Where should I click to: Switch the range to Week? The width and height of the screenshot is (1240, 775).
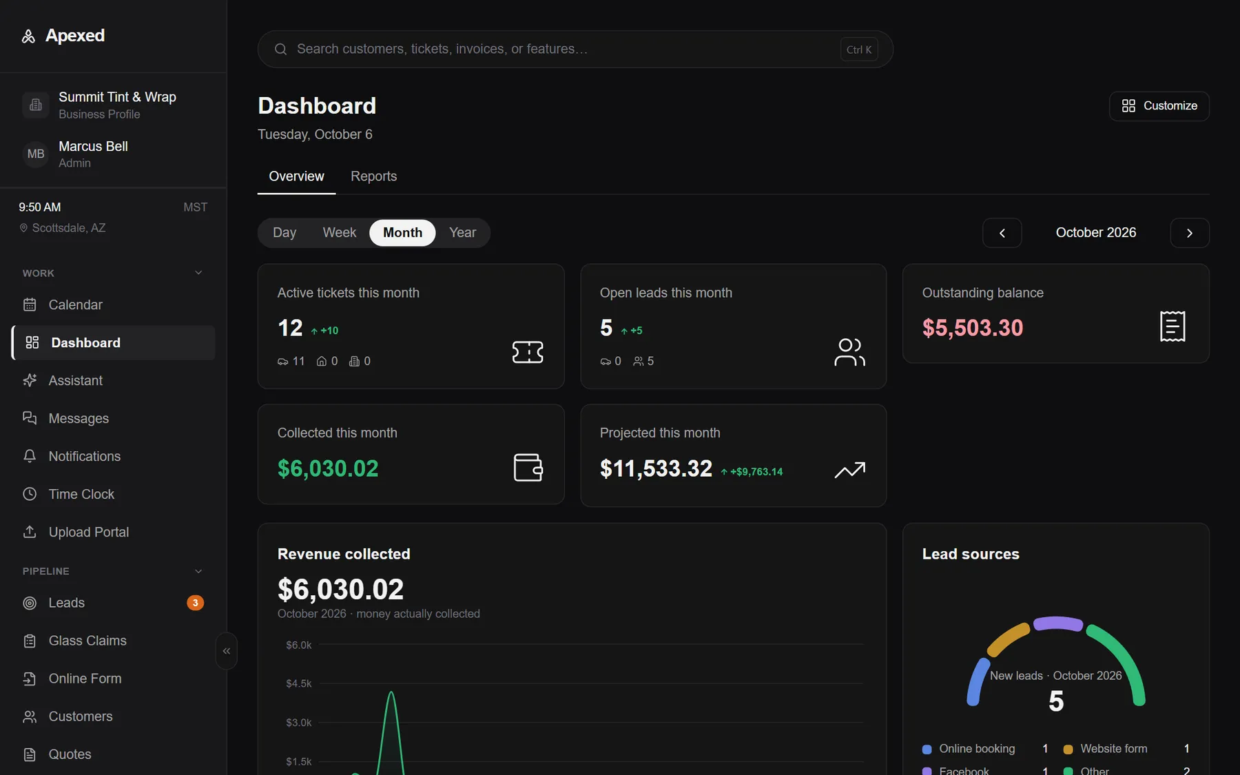340,233
